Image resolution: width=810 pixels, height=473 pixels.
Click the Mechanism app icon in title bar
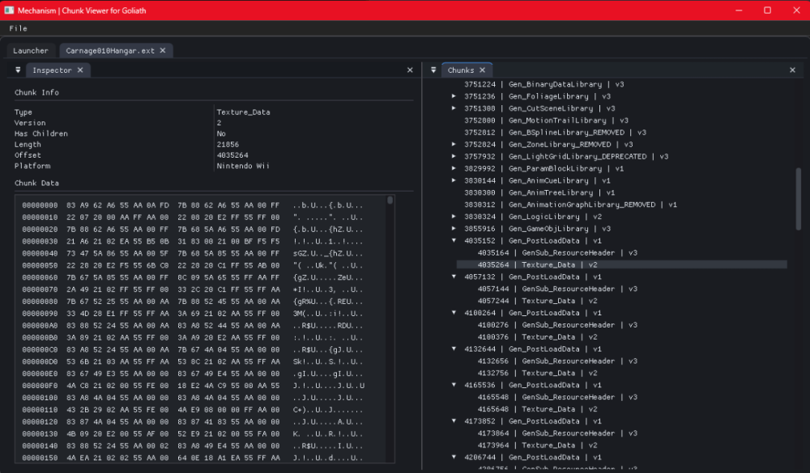pyautogui.click(x=9, y=11)
